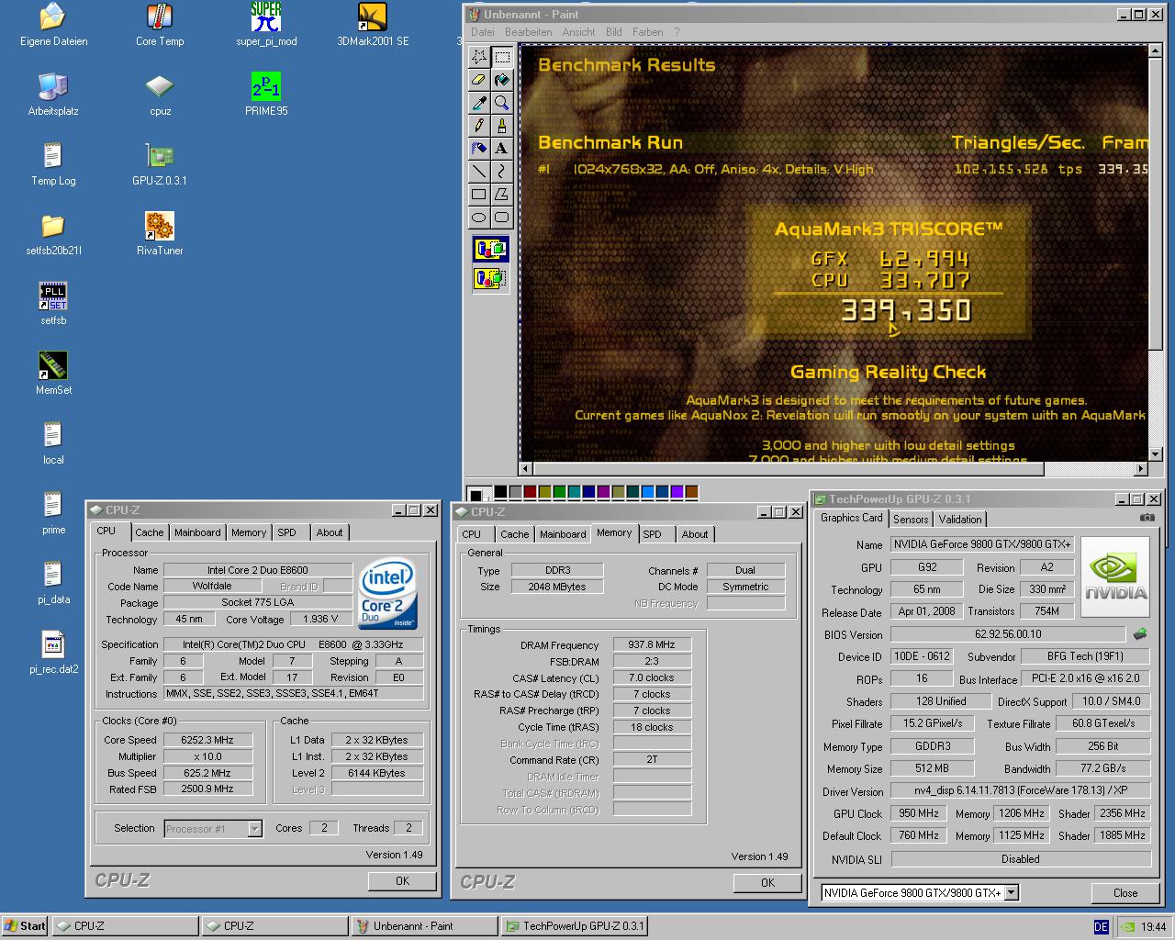1175x940 pixels.
Task: Click the BIOS Version field in GPU-Z
Action: [1008, 634]
